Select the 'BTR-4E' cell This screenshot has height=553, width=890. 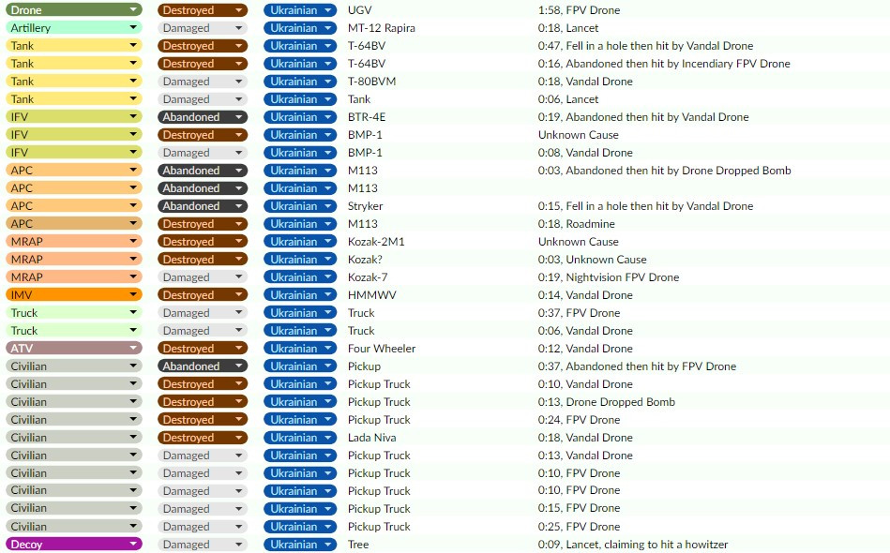(367, 117)
